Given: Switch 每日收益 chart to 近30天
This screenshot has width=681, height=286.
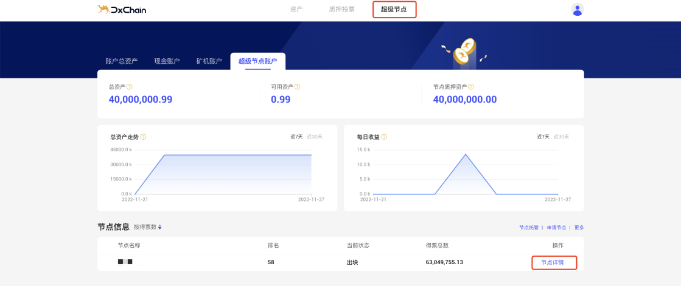Looking at the screenshot, I should click(x=561, y=137).
